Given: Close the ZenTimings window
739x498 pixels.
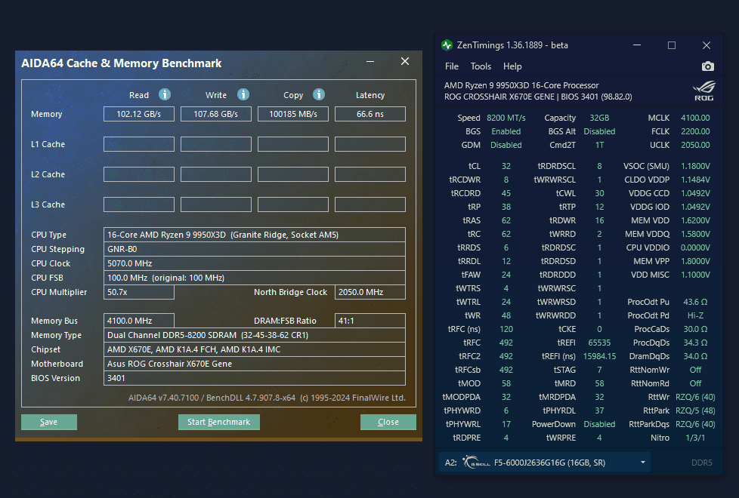Looking at the screenshot, I should click(706, 45).
